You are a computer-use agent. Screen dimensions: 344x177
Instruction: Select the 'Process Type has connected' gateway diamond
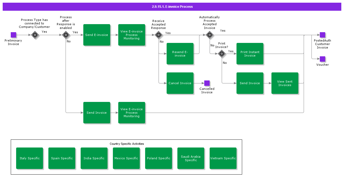click(35, 35)
